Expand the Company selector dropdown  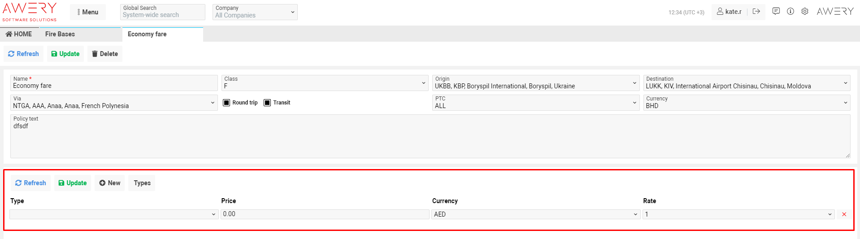click(x=255, y=12)
